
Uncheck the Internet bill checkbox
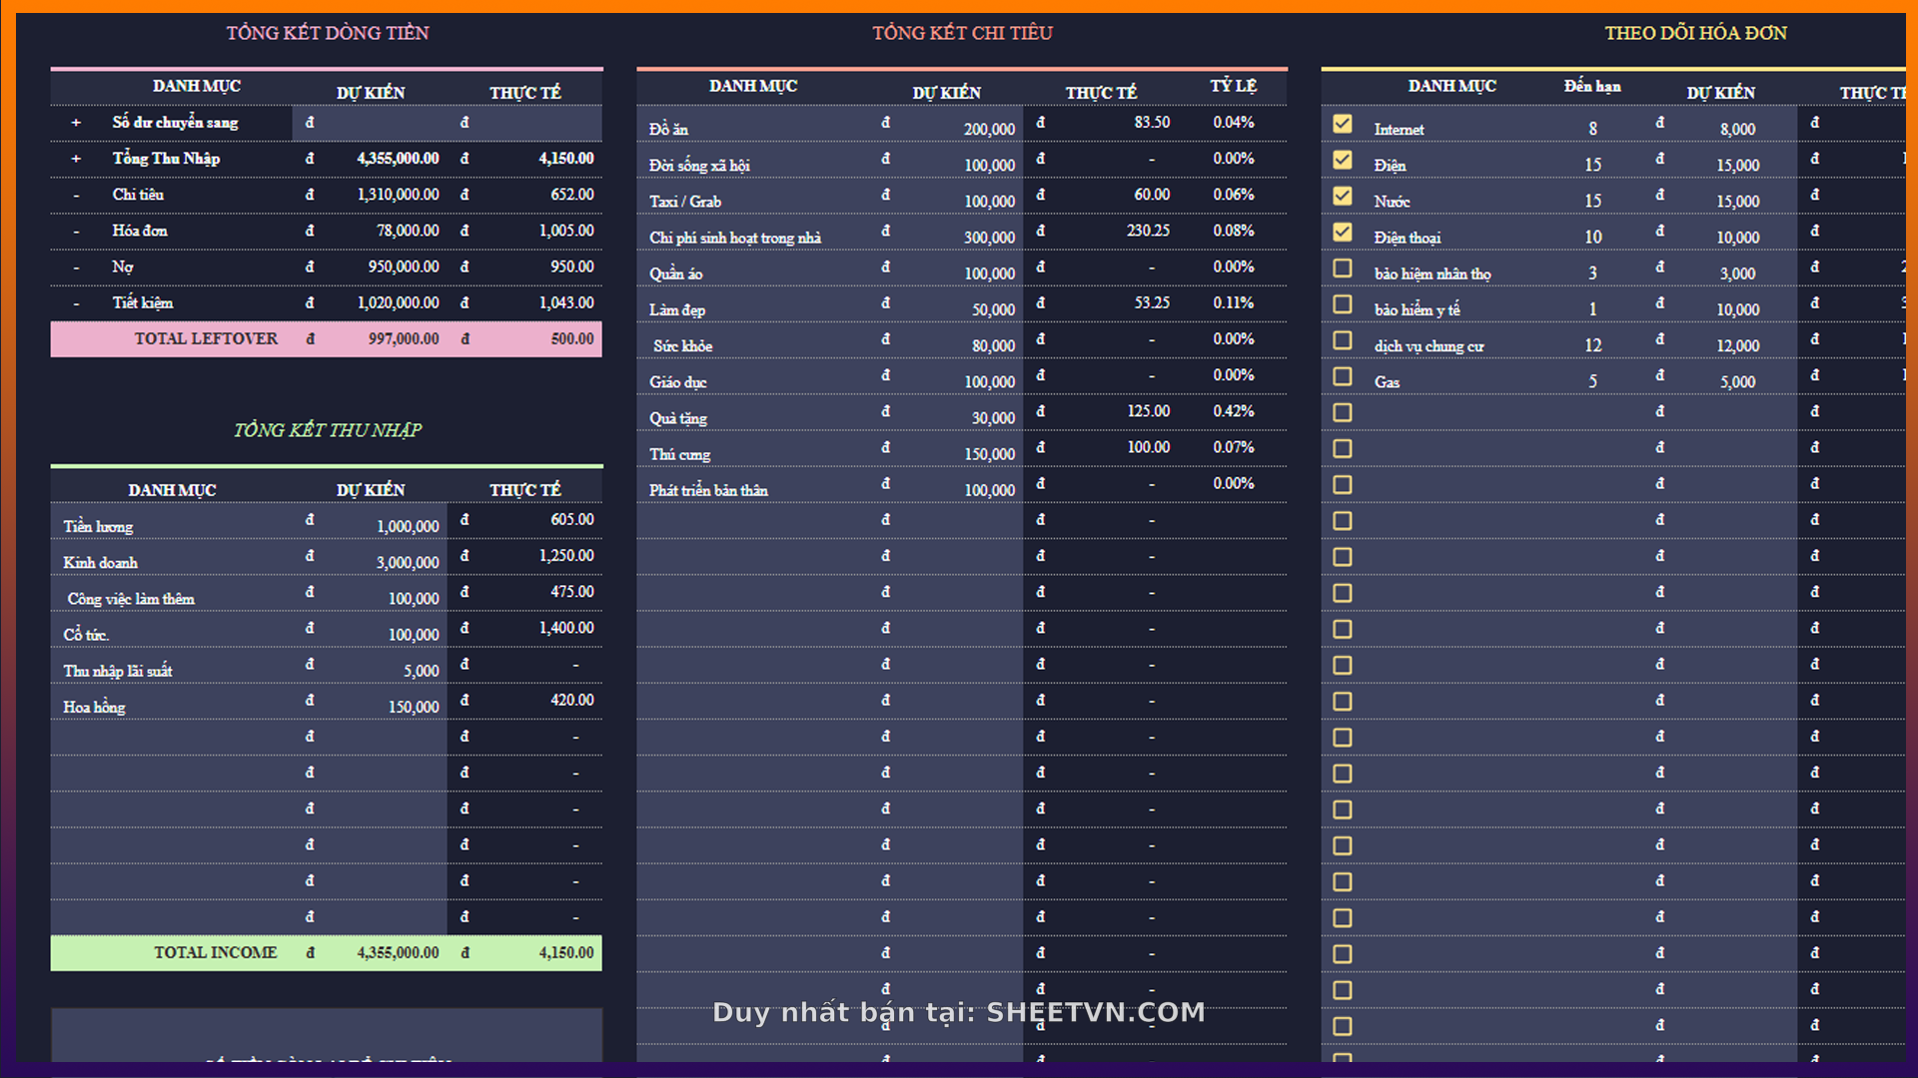(1343, 124)
